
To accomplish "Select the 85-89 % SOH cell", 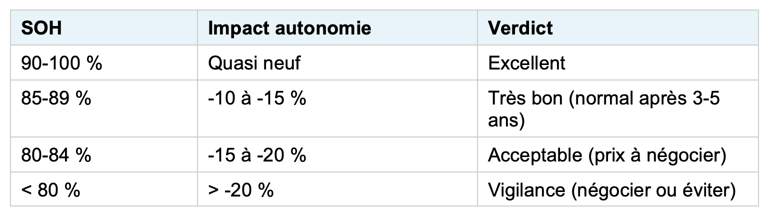I will (56, 98).
